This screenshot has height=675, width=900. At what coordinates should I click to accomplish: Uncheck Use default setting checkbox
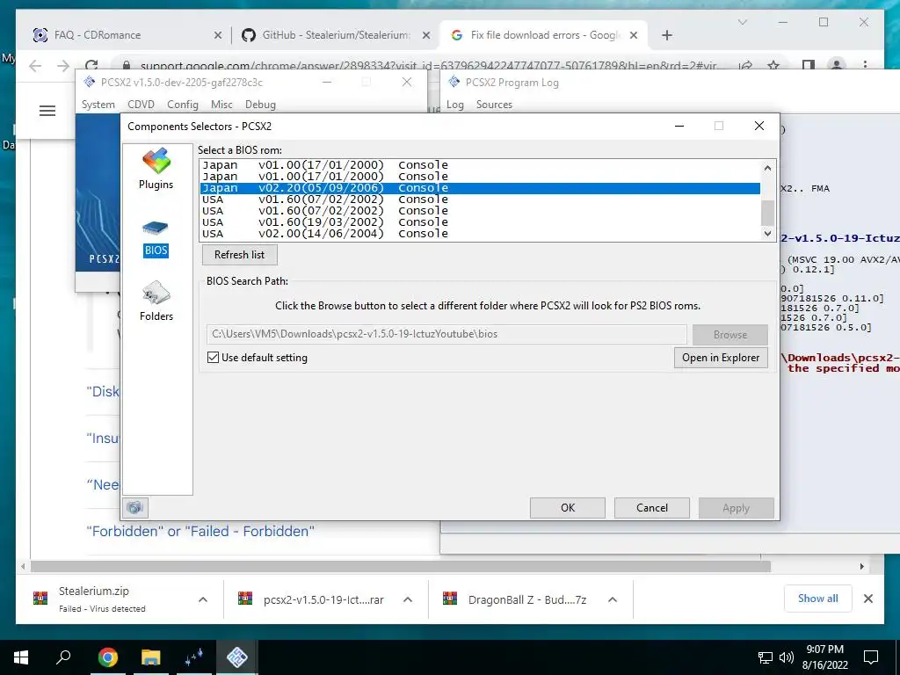point(213,357)
